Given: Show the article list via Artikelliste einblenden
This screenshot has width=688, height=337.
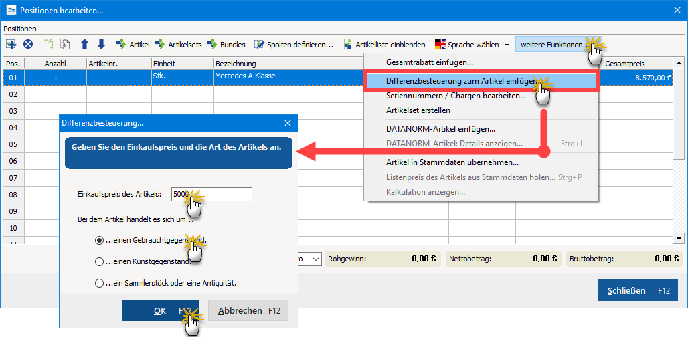Looking at the screenshot, I should click(x=385, y=45).
